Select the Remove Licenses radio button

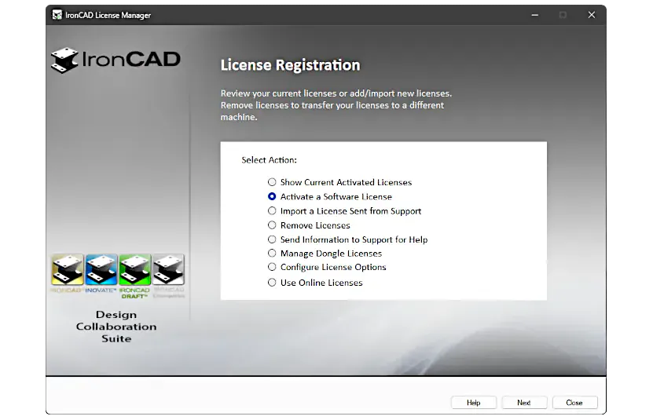272,225
